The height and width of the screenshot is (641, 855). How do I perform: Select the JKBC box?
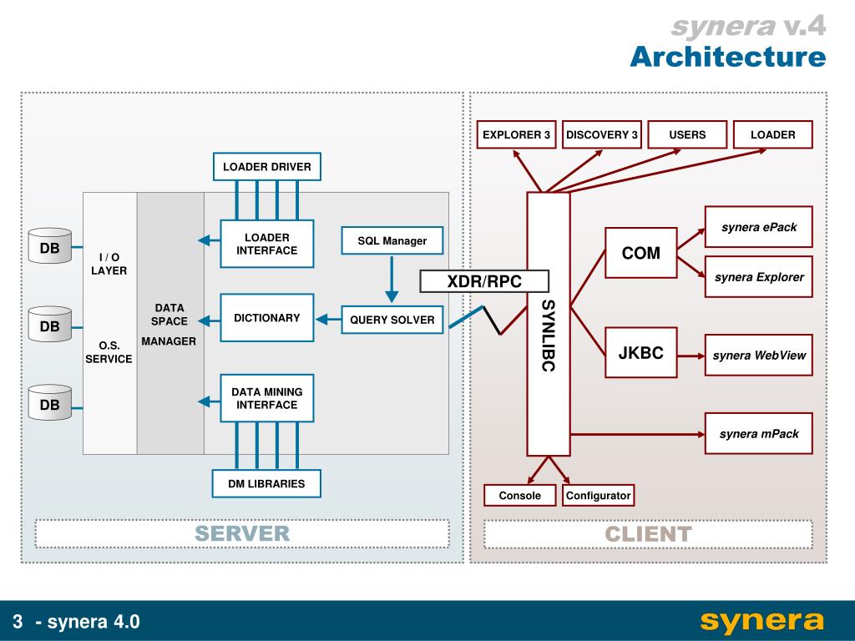pyautogui.click(x=641, y=353)
